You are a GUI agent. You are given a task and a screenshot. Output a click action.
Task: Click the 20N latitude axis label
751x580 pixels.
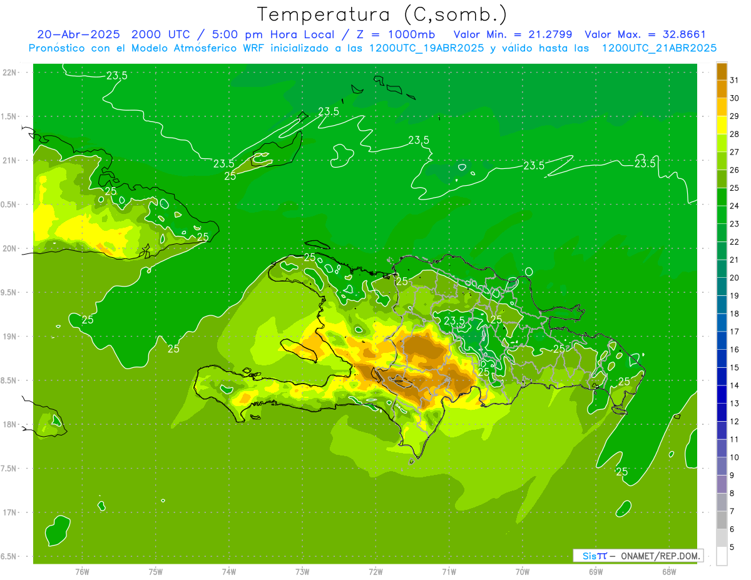10,248
